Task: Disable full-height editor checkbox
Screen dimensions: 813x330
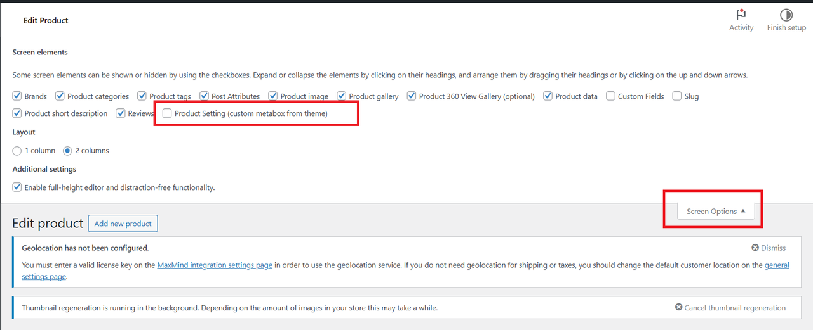Action: point(17,187)
